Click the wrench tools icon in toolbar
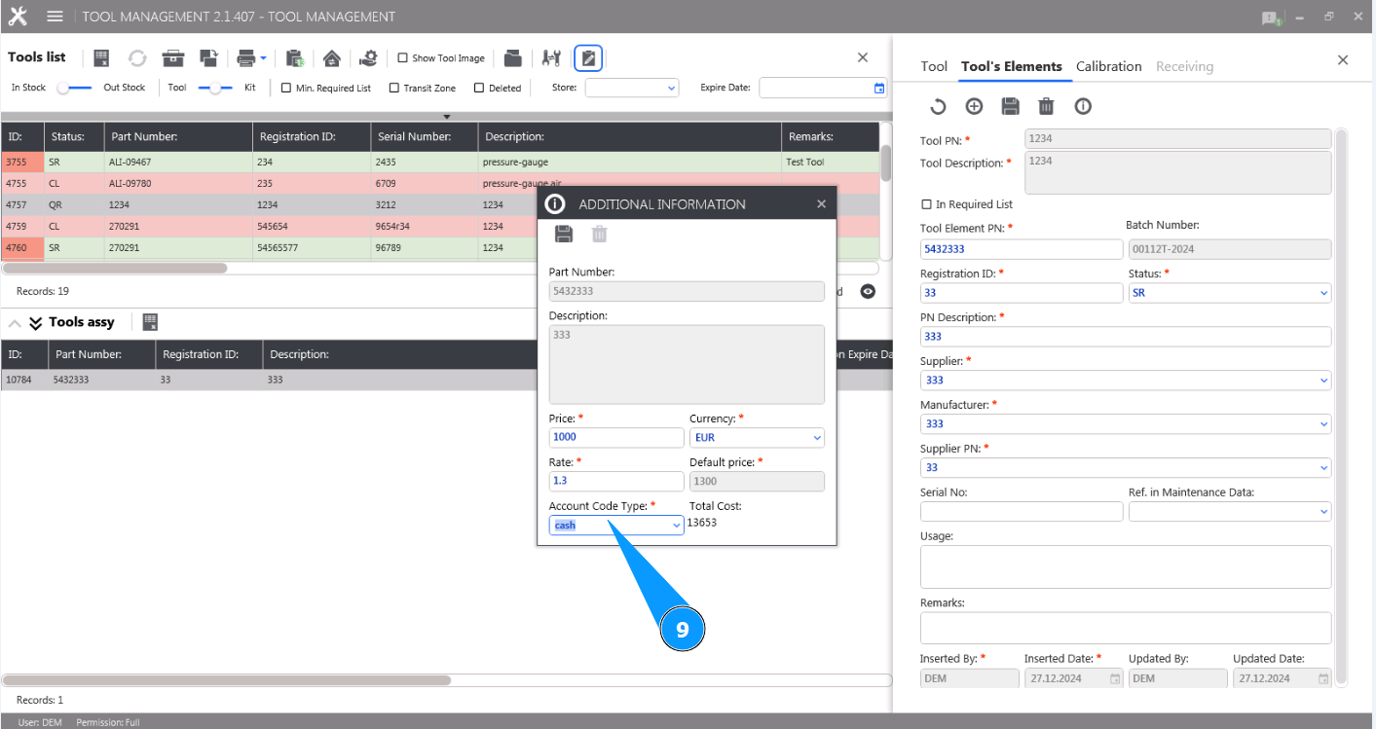The height and width of the screenshot is (729, 1376). pos(551,58)
